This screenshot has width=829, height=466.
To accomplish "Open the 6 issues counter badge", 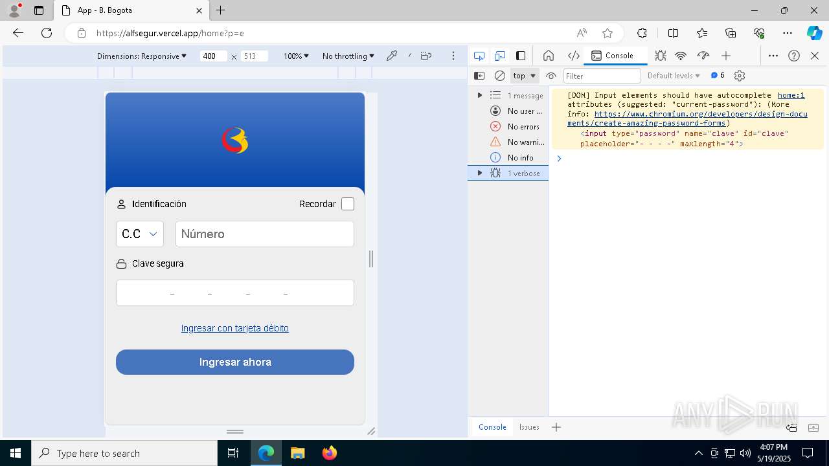I will pos(718,75).
